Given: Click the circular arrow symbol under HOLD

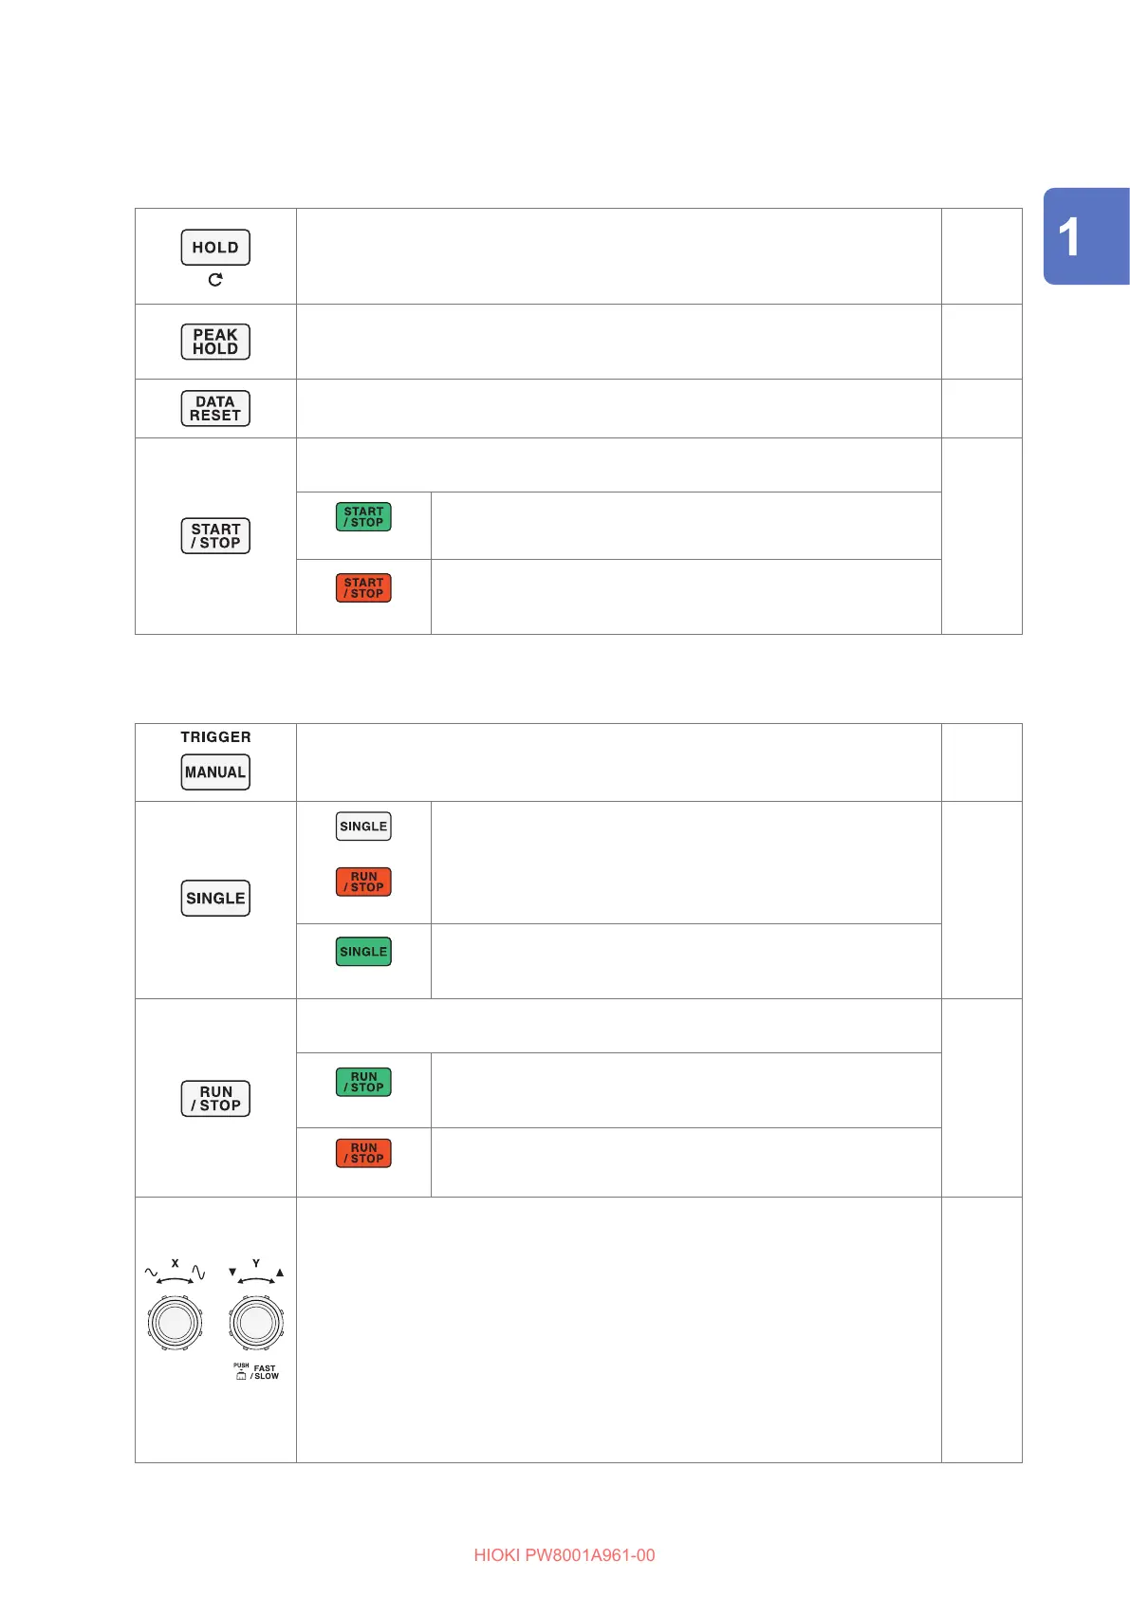Looking at the screenshot, I should pos(215,280).
